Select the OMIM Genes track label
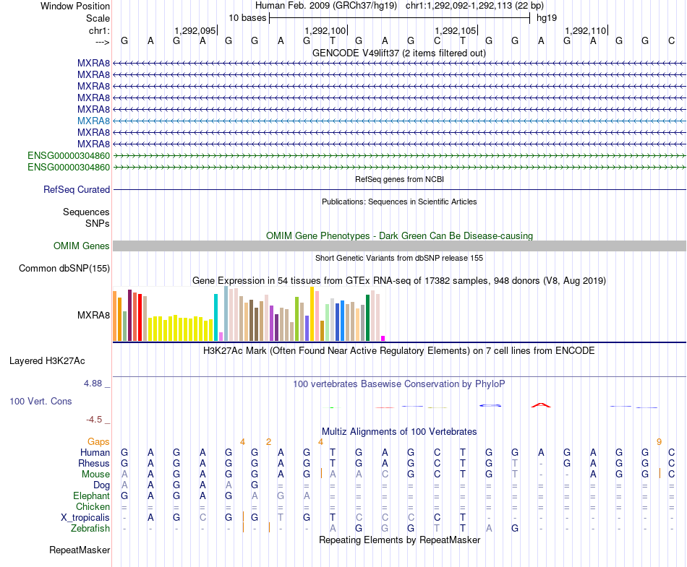687x567 pixels. click(x=82, y=246)
